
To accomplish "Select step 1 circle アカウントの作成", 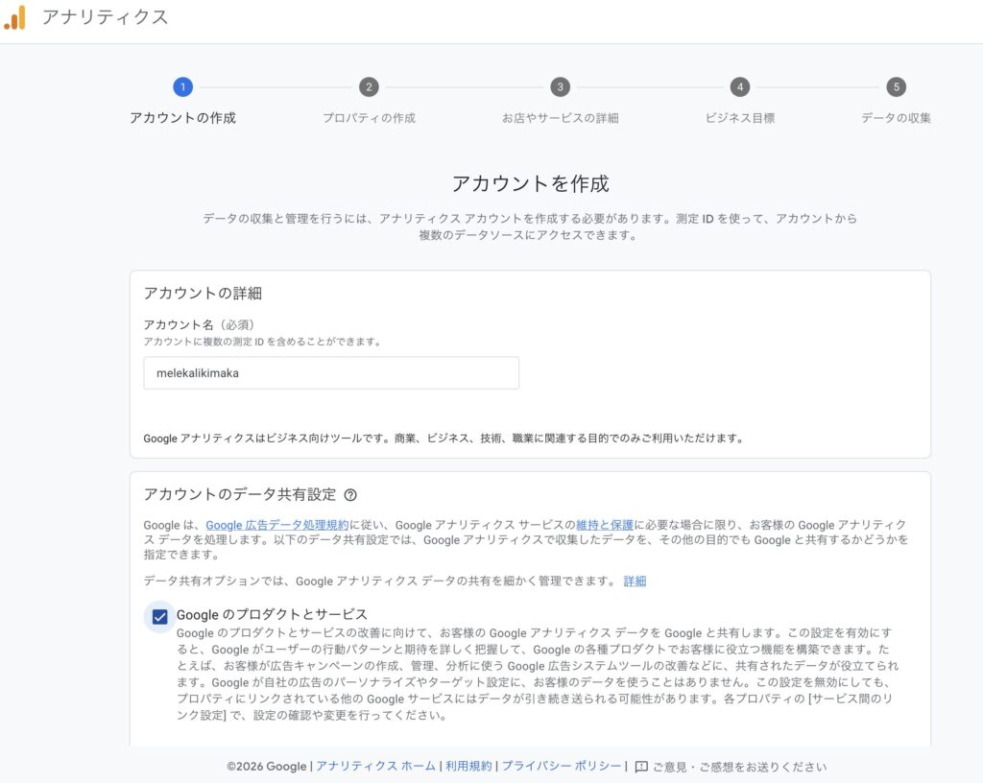I will [182, 87].
